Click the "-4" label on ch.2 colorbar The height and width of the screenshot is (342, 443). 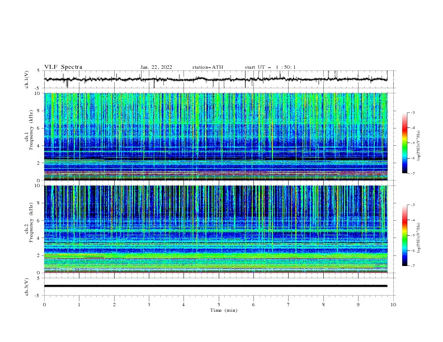[x=412, y=220]
